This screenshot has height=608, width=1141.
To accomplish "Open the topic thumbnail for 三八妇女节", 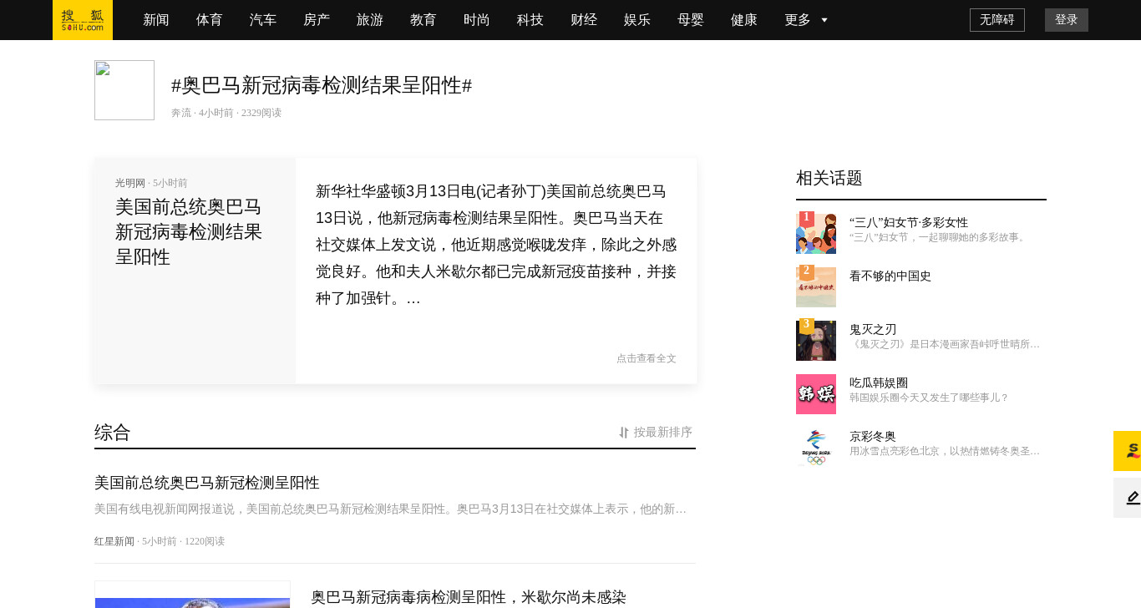I will pos(816,233).
